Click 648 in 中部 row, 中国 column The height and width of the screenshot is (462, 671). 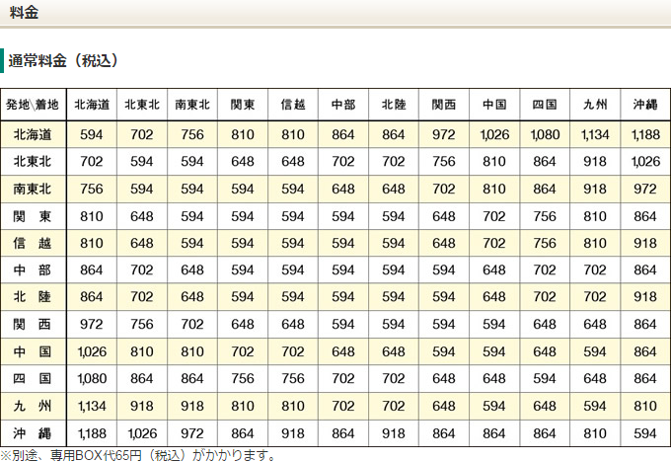coord(494,270)
